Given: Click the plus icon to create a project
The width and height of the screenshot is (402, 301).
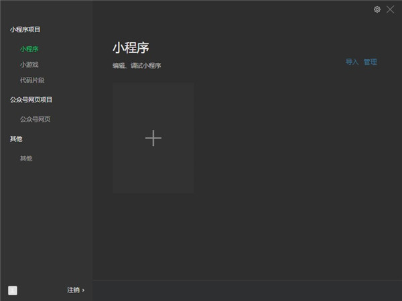Looking at the screenshot, I should (153, 138).
